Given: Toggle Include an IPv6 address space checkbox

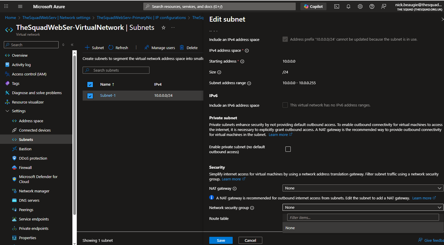Looking at the screenshot, I should 285,105.
